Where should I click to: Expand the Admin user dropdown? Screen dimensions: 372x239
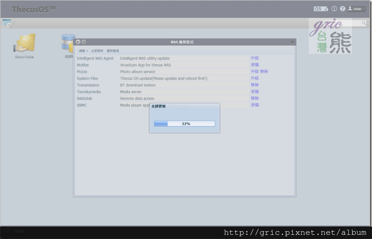[356, 9]
